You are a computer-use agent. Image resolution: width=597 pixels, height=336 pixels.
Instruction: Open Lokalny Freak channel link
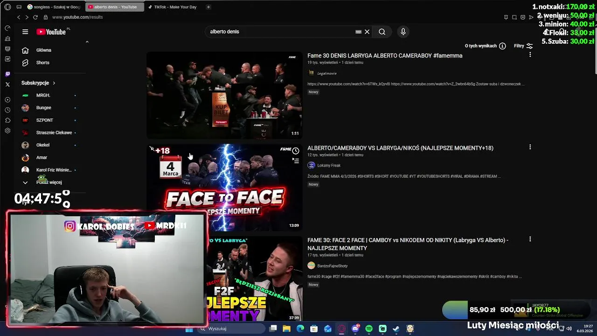tap(329, 165)
